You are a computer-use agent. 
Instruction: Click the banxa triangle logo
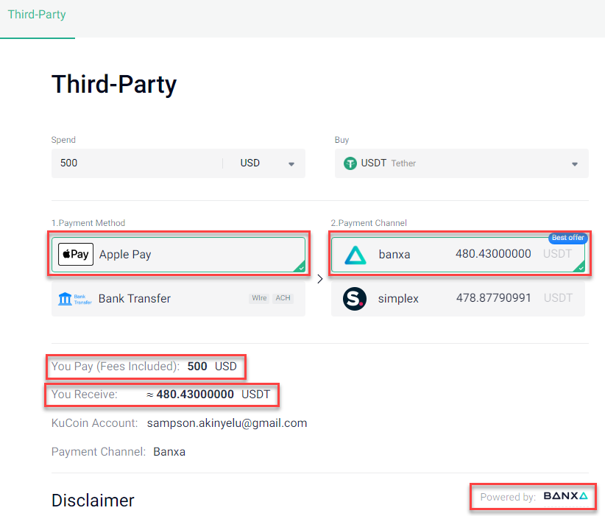[x=355, y=255]
